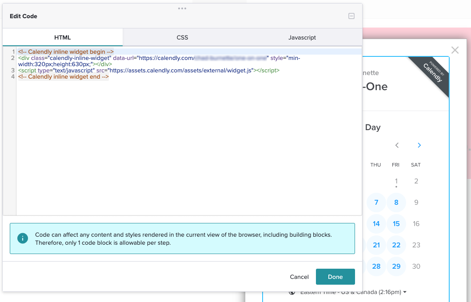This screenshot has height=302, width=471.
Task: Click the info icon in the code notice
Action: coord(23,238)
